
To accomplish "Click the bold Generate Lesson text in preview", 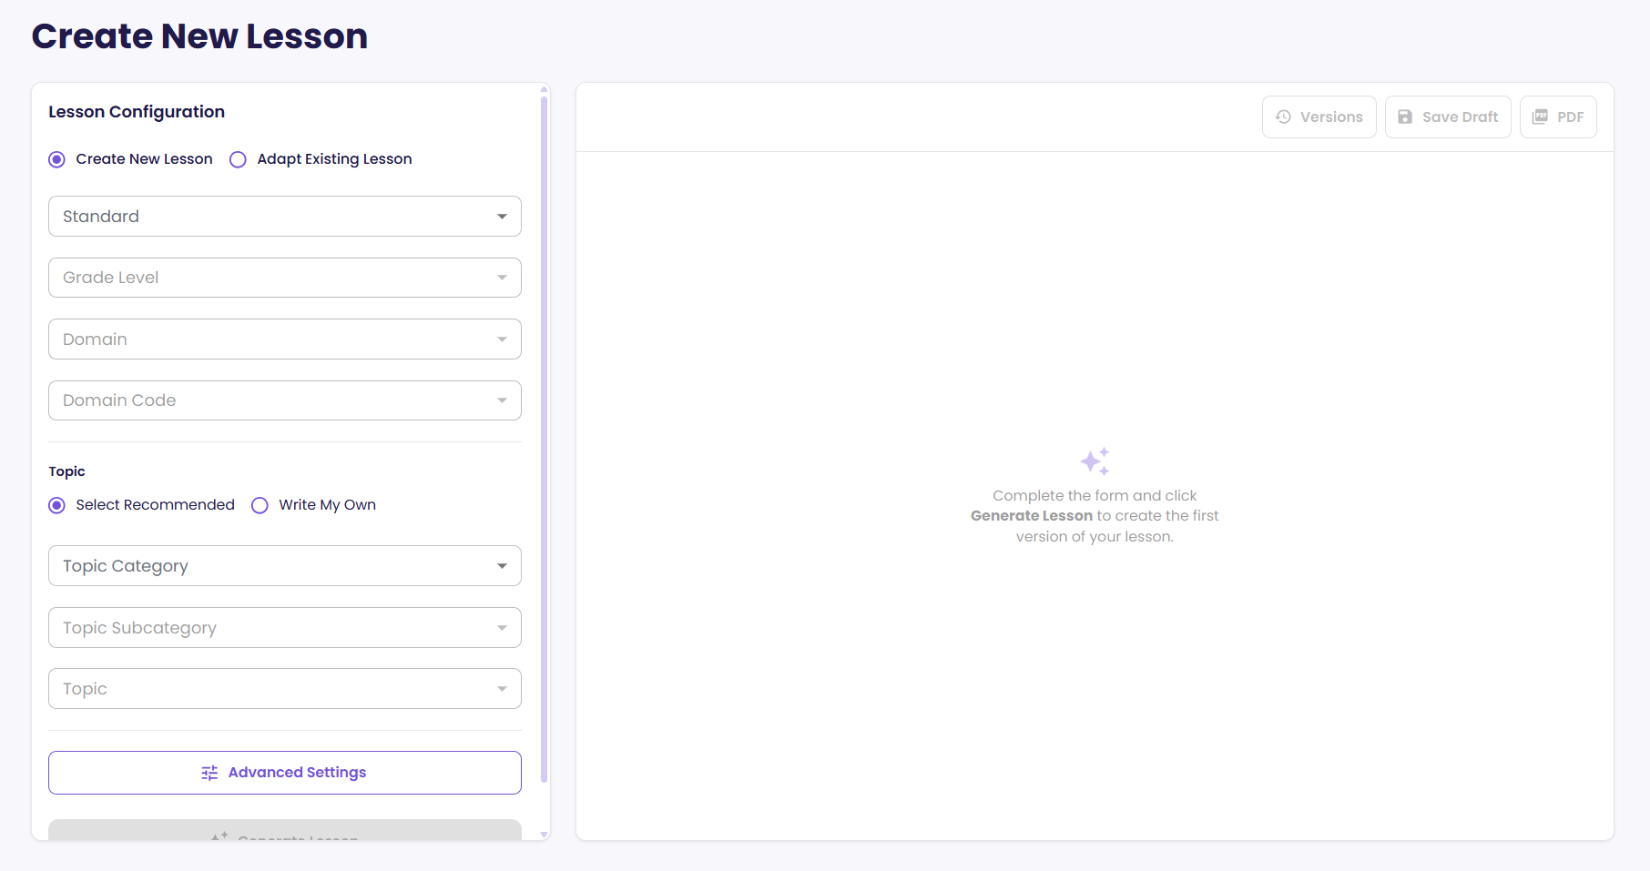I will click(x=1031, y=516).
